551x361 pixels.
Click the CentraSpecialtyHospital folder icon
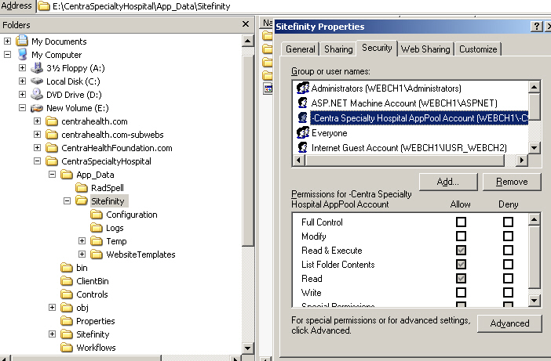pos(52,161)
